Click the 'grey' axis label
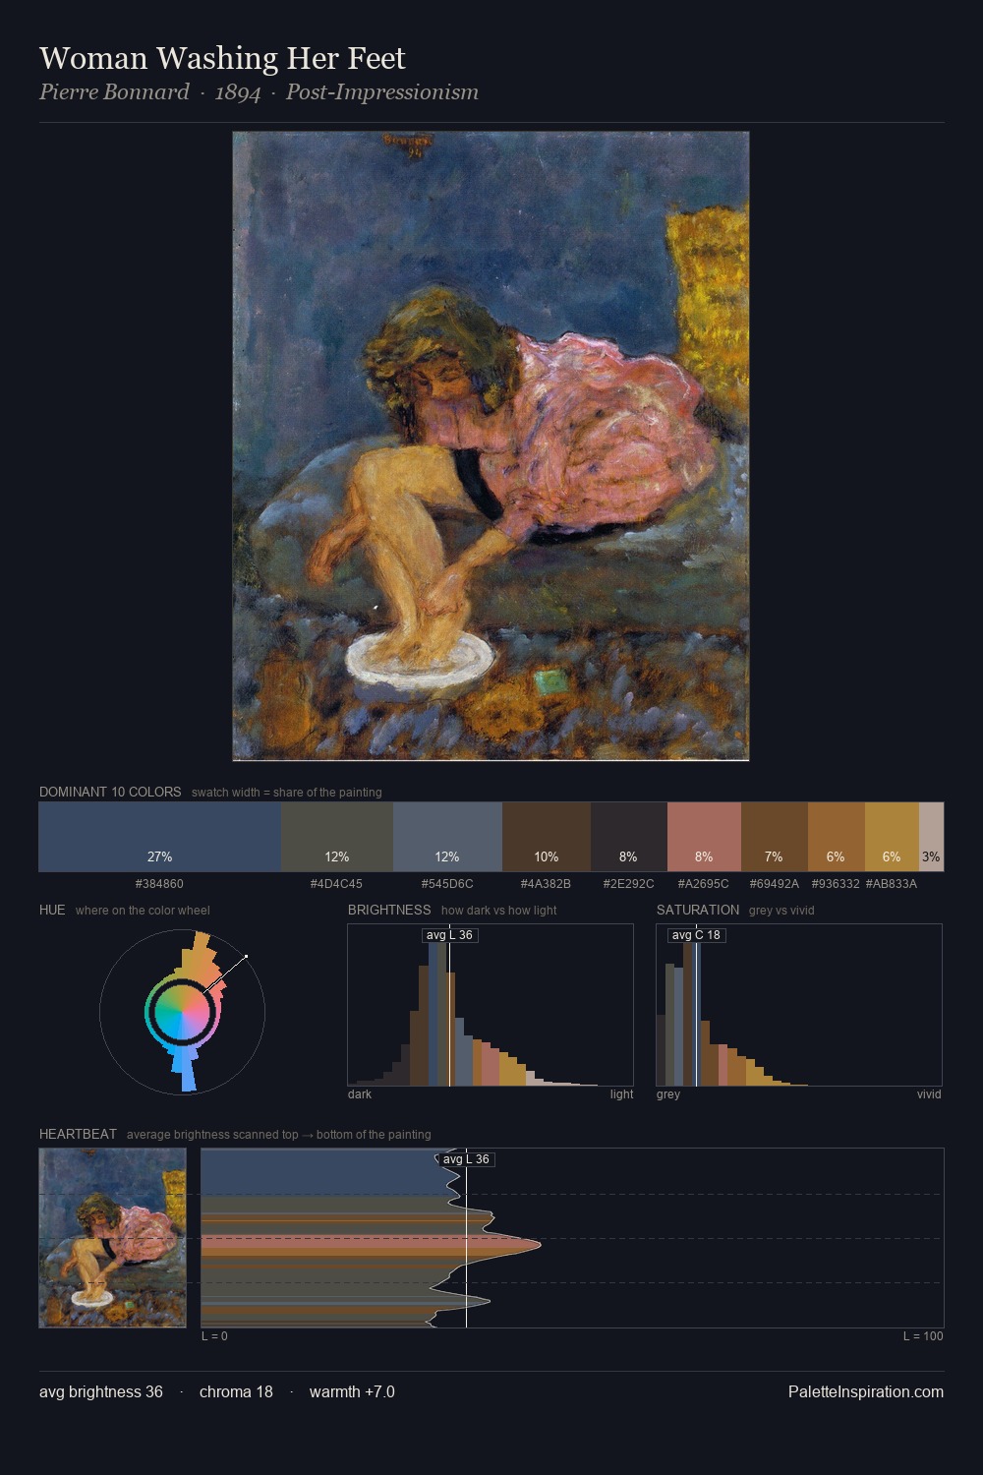Viewport: 983px width, 1475px height. point(668,1094)
